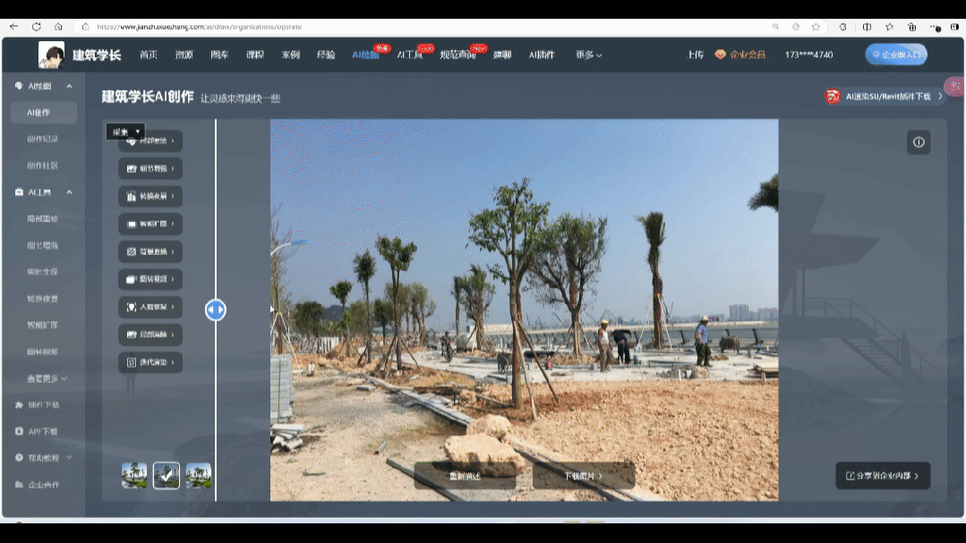Go to the 案例 navigation tab
The width and height of the screenshot is (966, 543).
291,55
